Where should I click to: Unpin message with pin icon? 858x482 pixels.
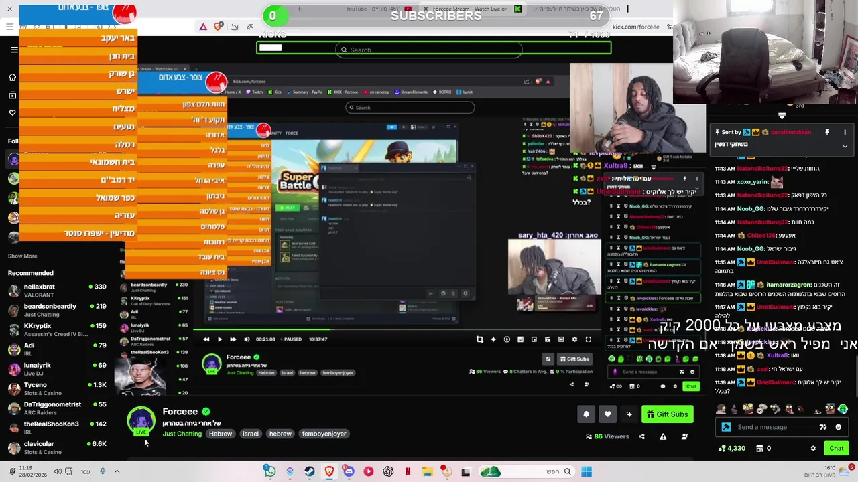(x=826, y=132)
